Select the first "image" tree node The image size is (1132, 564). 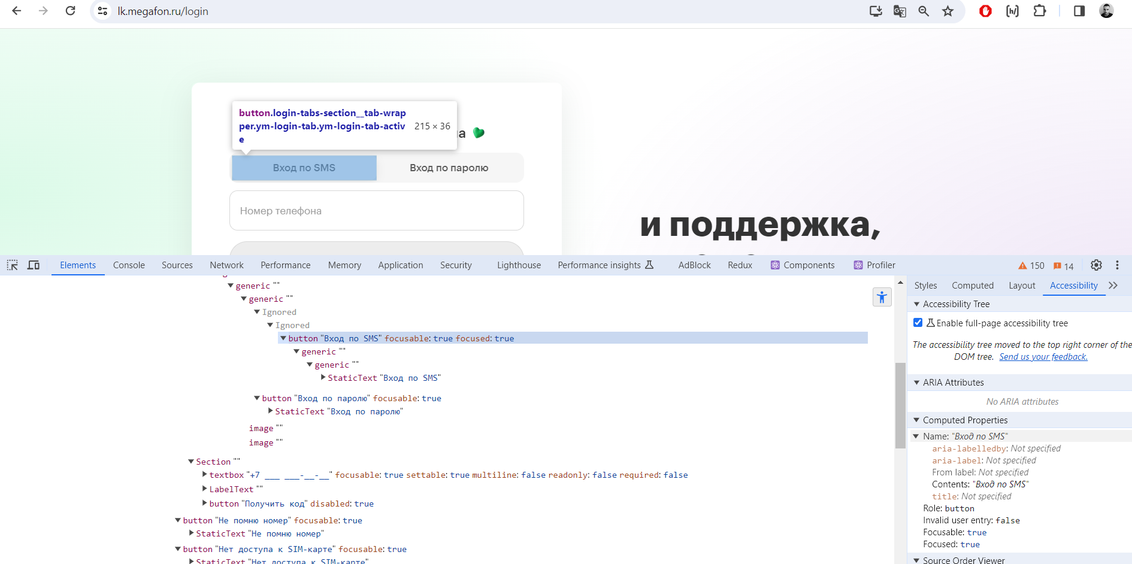point(265,428)
